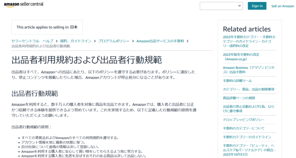The width and height of the screenshot is (296, 158).
Task: Click the bullet ending 常に努力する。
Action: [x=82, y=151]
